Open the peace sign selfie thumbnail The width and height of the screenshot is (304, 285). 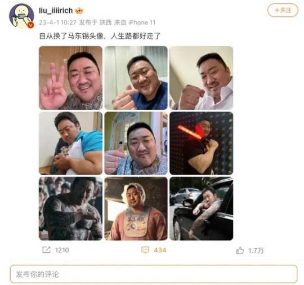click(70, 78)
